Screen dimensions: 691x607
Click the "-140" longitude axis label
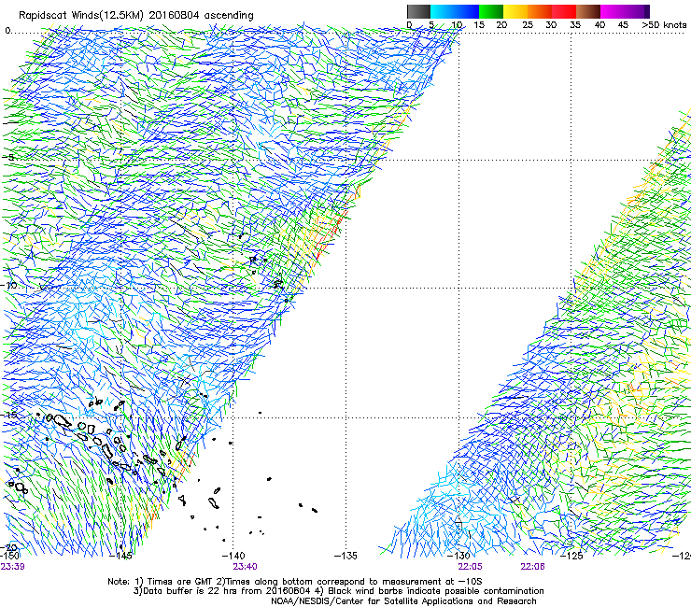tap(233, 556)
